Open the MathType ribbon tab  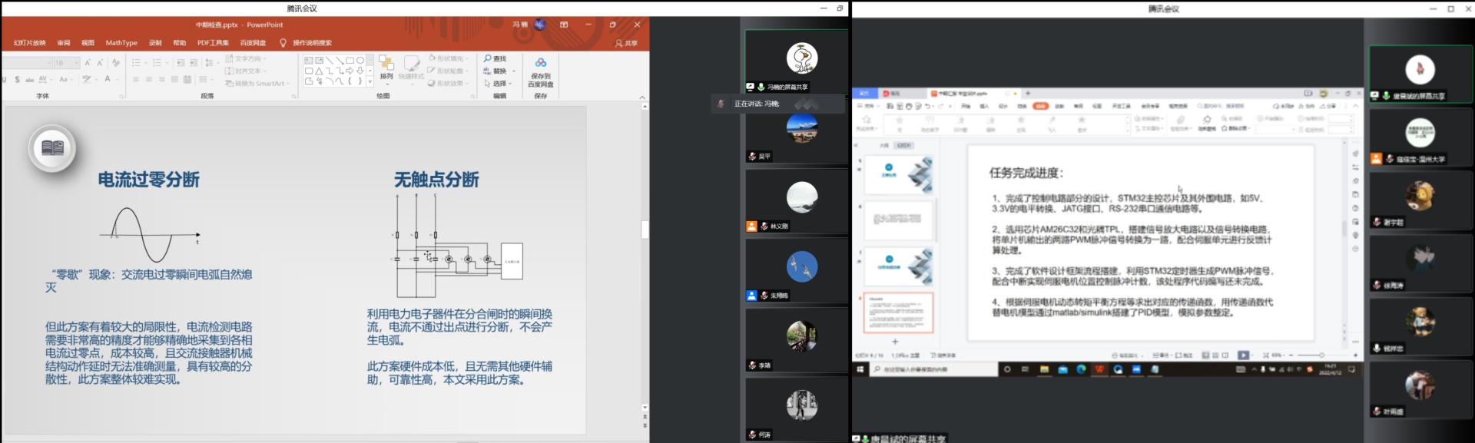pyautogui.click(x=121, y=43)
